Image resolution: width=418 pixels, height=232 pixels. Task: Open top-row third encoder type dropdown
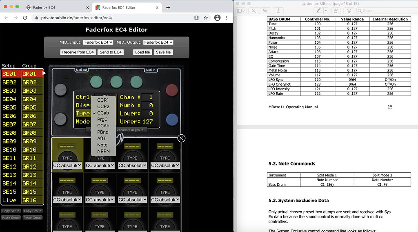(133, 165)
